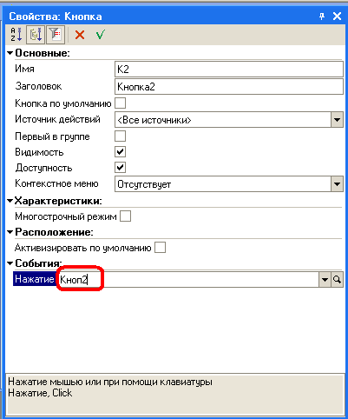Screen dimensions: 348x419
Task: Close the Свойства: Кнопка panel
Action: pos(337,17)
